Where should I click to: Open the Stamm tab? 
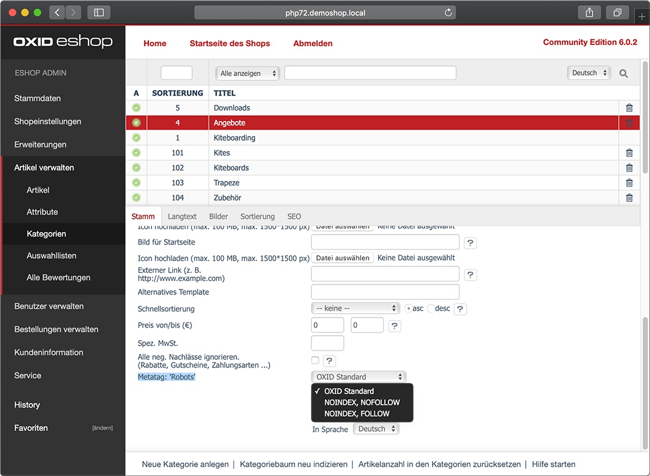point(143,216)
